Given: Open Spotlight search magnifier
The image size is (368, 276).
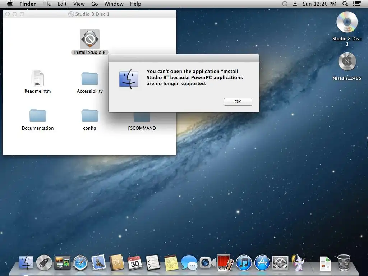Looking at the screenshot, I should tap(345, 4).
